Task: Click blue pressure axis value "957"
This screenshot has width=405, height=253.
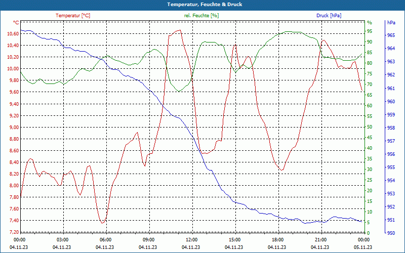Action: (x=391, y=141)
